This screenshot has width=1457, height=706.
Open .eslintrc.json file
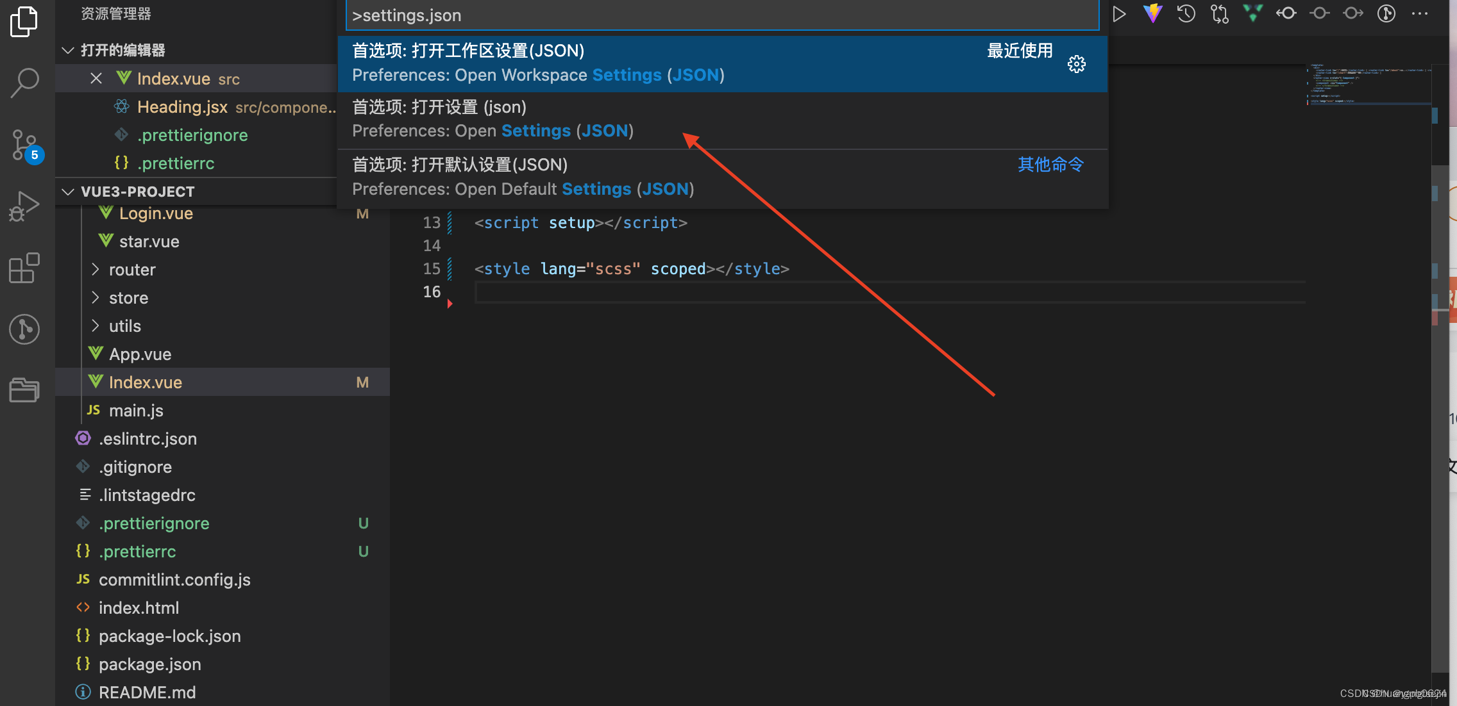tap(223, 438)
